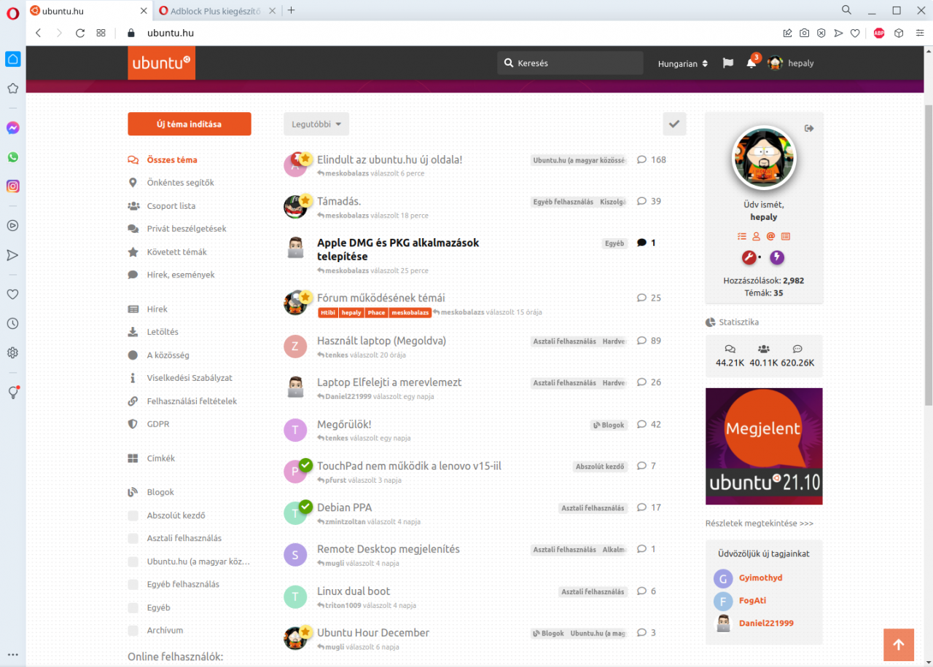The width and height of the screenshot is (933, 667).
Task: Click the scroll-to-top arrow button
Action: 898,644
